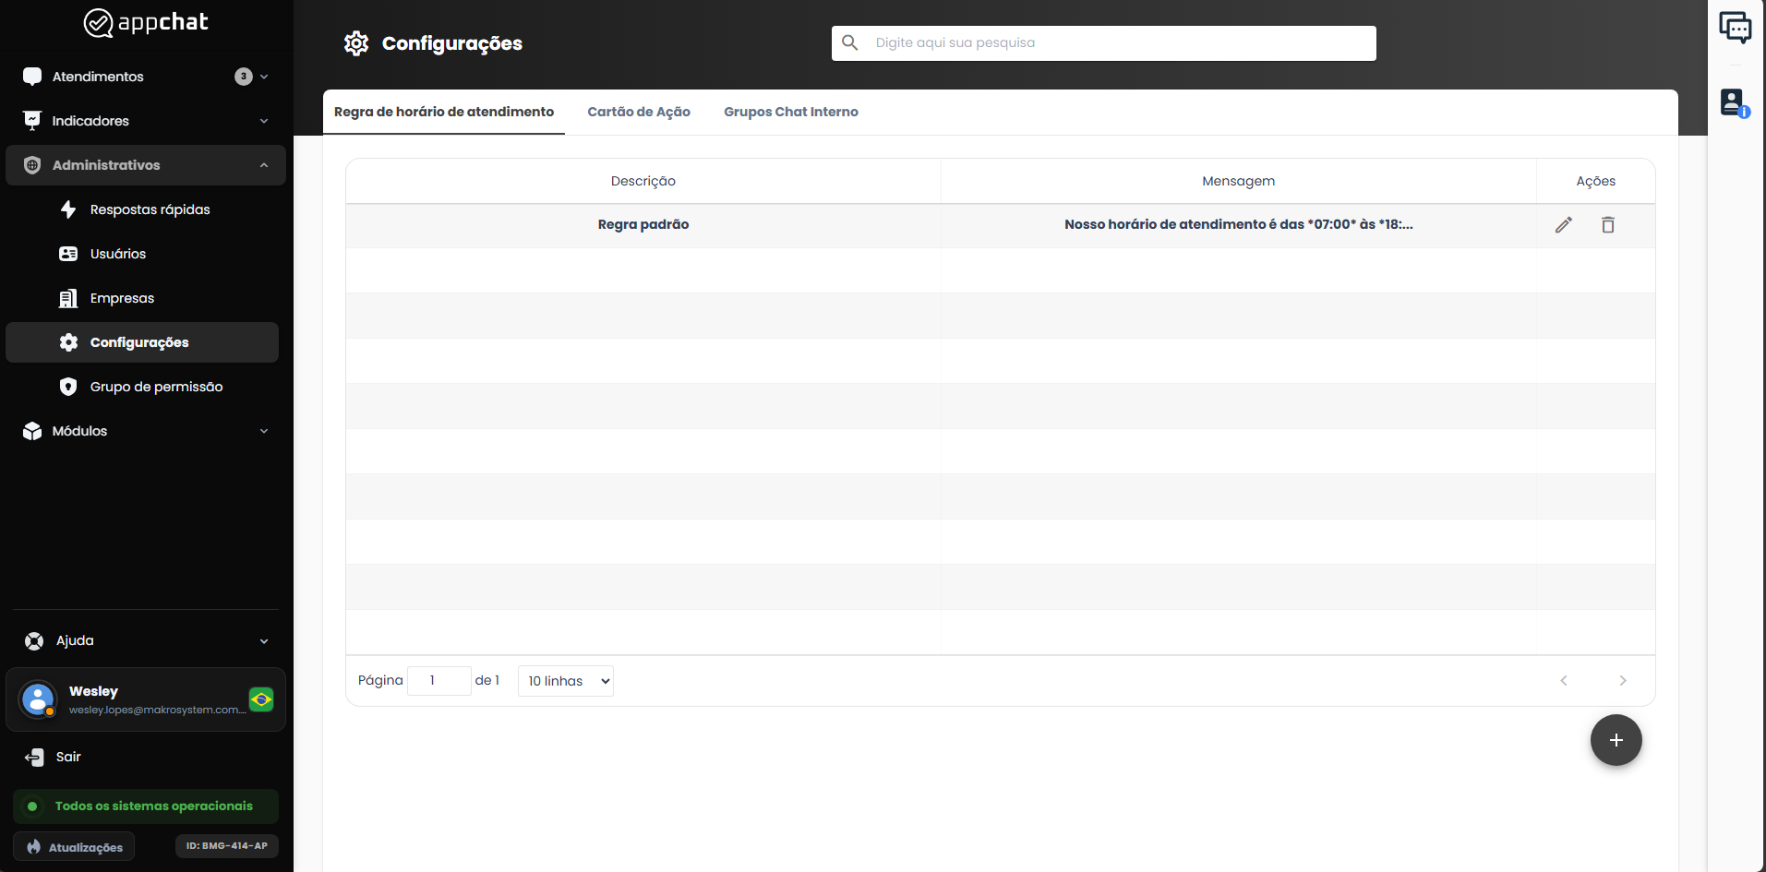The image size is (1766, 872).
Task: Click the Configurações gear icon in sidebar
Action: (x=68, y=342)
